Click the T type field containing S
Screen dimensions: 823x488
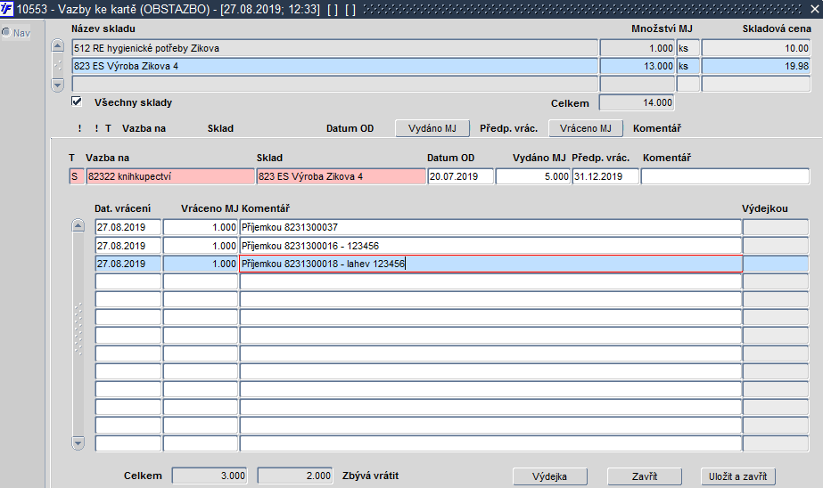77,176
